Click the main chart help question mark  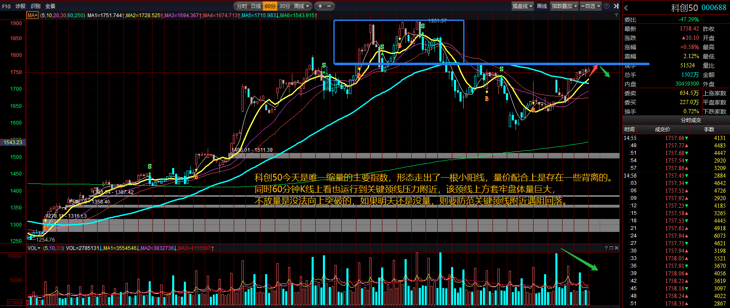pos(616,15)
